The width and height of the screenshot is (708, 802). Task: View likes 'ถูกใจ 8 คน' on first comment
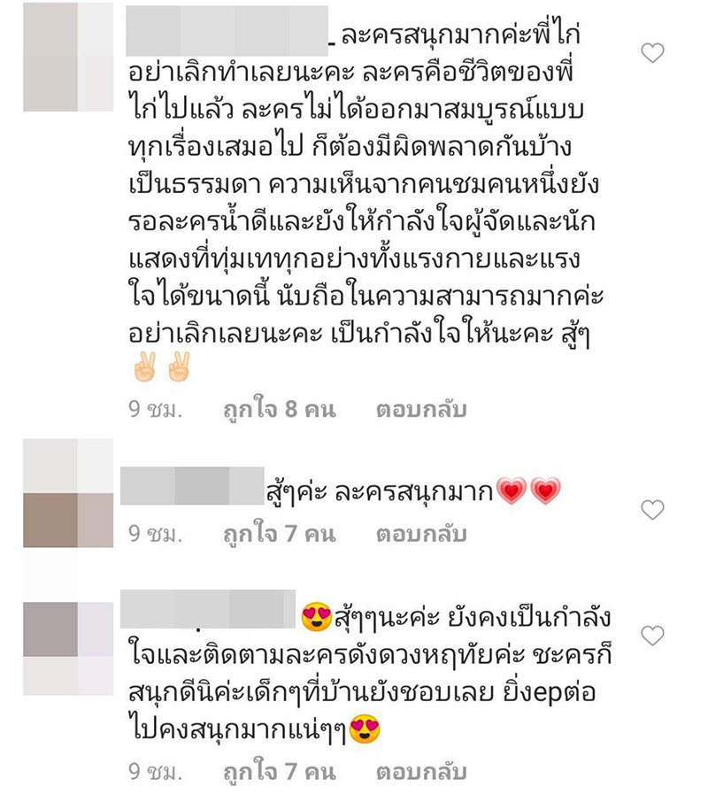point(280,410)
